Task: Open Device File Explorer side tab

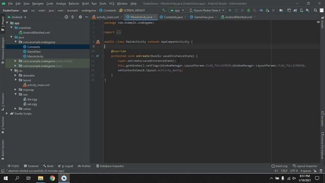Action: 322,145
